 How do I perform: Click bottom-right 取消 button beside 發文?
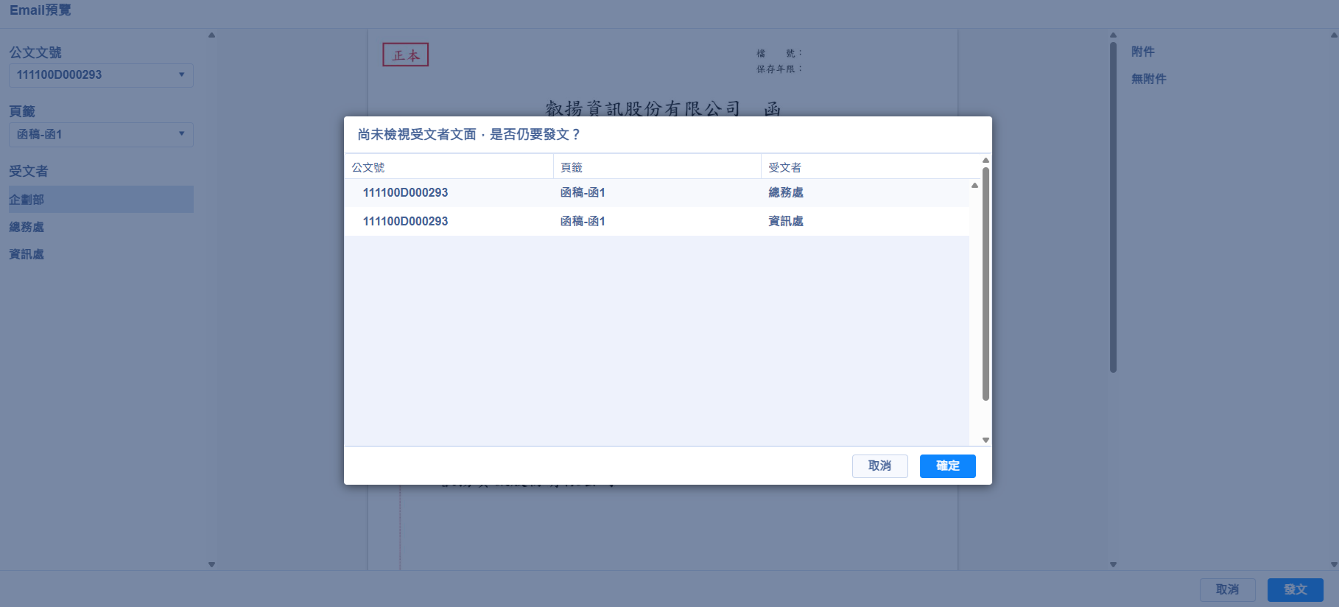tap(1227, 589)
